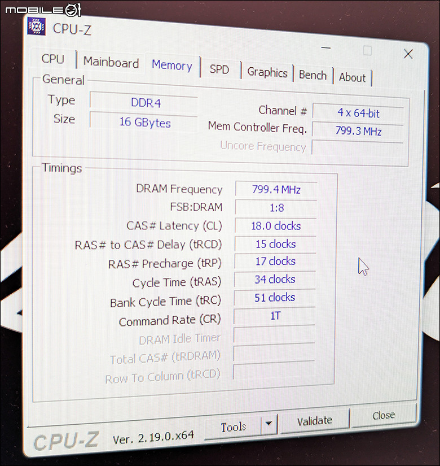
Task: Click the 51 clocks tRC value
Action: click(274, 298)
